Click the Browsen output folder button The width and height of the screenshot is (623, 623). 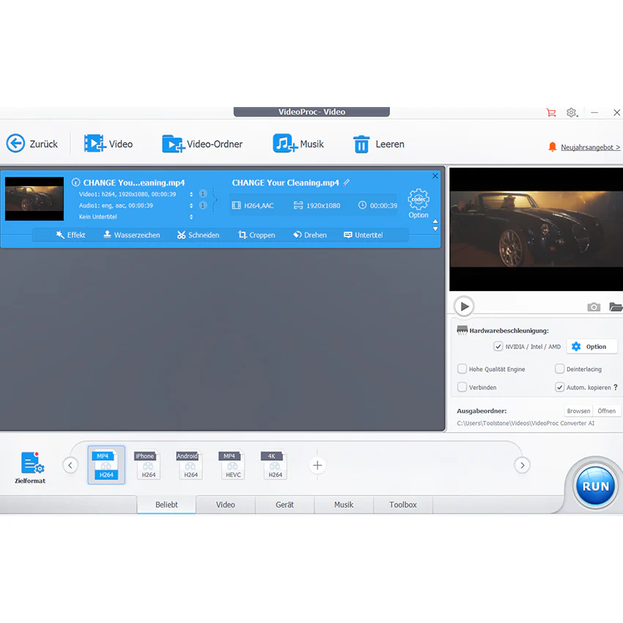coord(578,411)
